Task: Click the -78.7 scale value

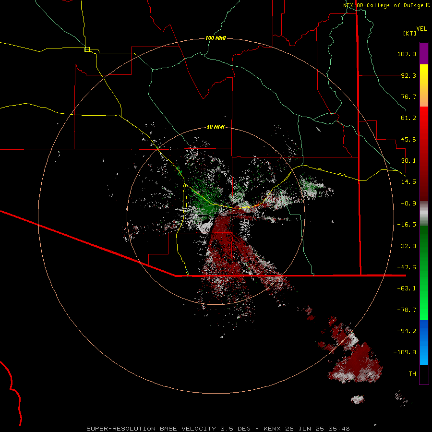Action: [407, 310]
